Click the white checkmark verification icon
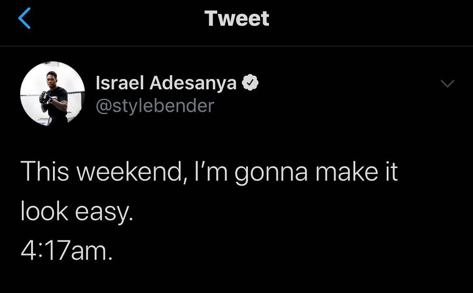Viewport: 473px width, 293px height. click(251, 83)
